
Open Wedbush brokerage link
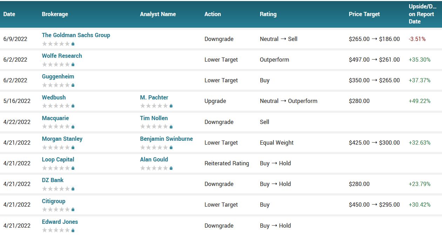(x=54, y=97)
